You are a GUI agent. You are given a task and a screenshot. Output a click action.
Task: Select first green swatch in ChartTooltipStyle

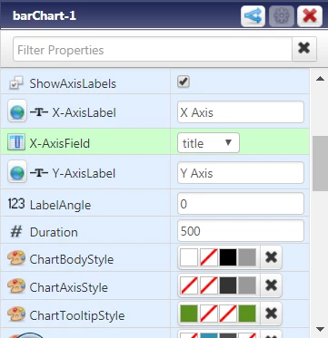(x=189, y=314)
